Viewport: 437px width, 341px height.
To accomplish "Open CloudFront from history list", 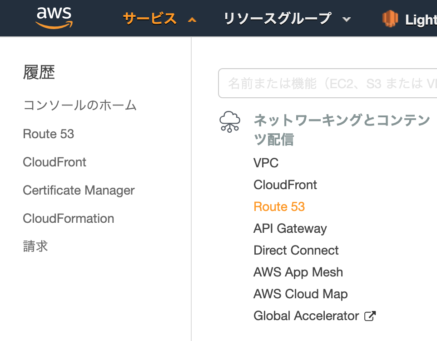I will pyautogui.click(x=55, y=162).
